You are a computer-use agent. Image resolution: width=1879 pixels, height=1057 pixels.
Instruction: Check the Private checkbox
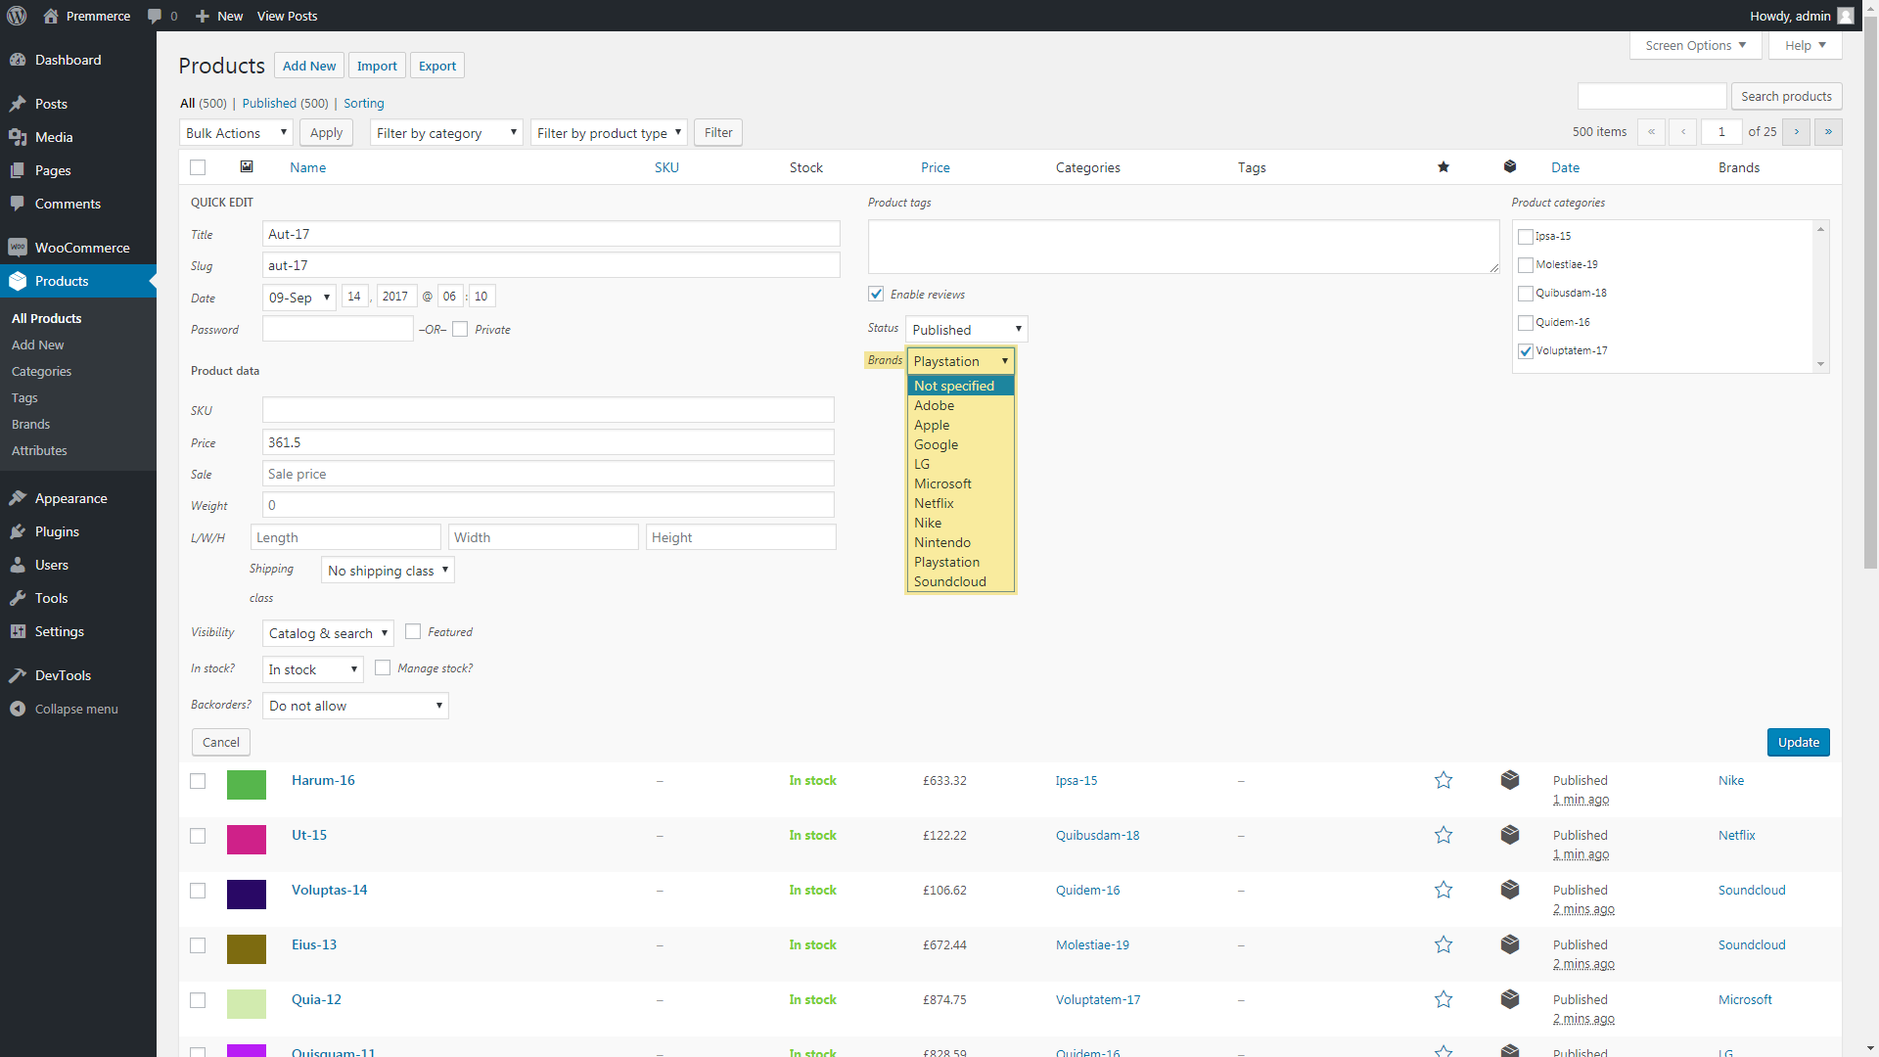pyautogui.click(x=460, y=329)
